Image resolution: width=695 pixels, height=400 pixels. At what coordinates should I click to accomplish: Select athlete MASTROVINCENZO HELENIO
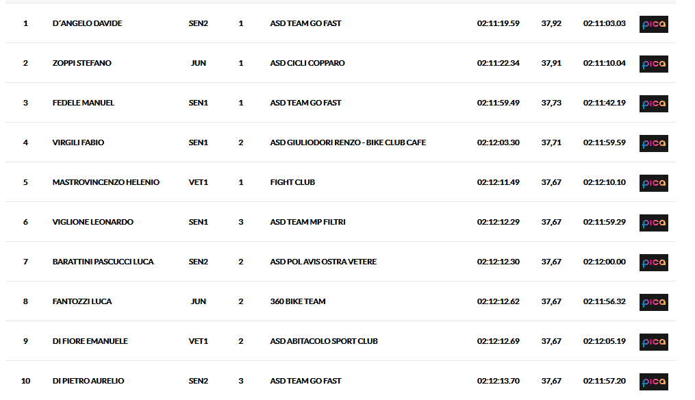click(x=106, y=182)
